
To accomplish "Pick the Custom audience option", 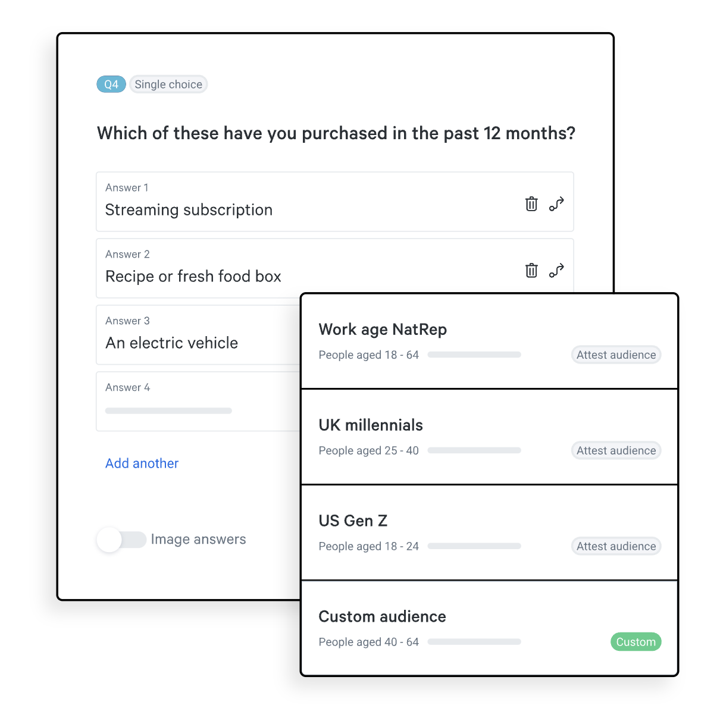I will click(x=382, y=617).
